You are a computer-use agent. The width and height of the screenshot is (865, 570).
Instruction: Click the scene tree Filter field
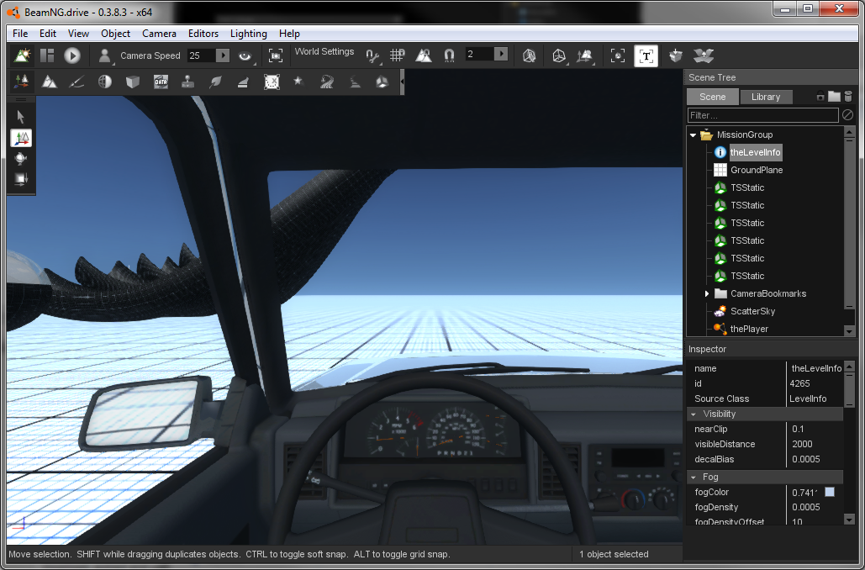pyautogui.click(x=763, y=115)
